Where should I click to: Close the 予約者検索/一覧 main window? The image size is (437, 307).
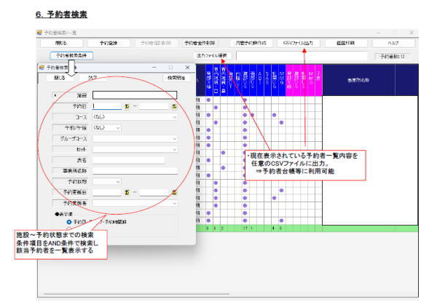pyautogui.click(x=411, y=33)
